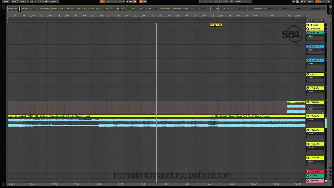Screen dimensions: 334x188
Task: Fold the Spoken 1 track
Action: 308,46
